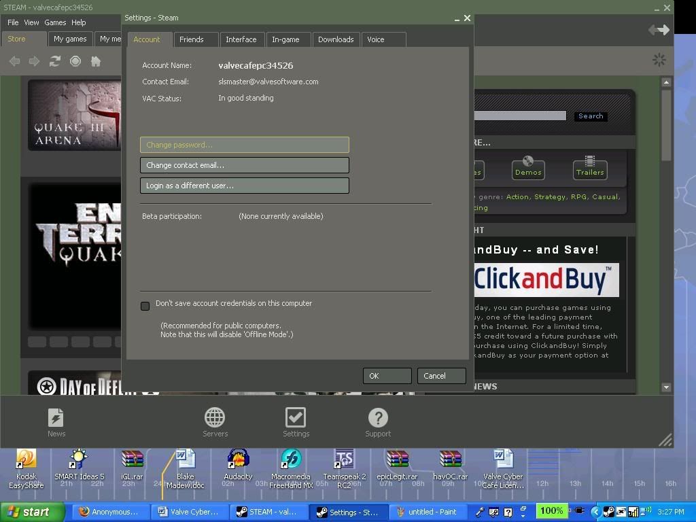Click the Steam browser forward arrow
696x522 pixels.
34,61
